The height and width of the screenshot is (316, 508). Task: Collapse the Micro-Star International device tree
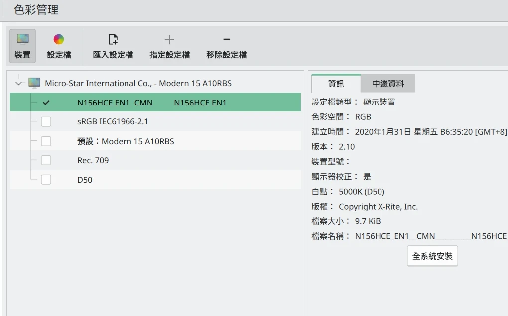click(19, 83)
